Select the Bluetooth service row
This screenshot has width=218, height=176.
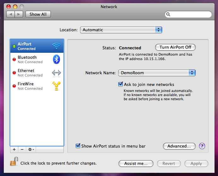tap(37, 59)
